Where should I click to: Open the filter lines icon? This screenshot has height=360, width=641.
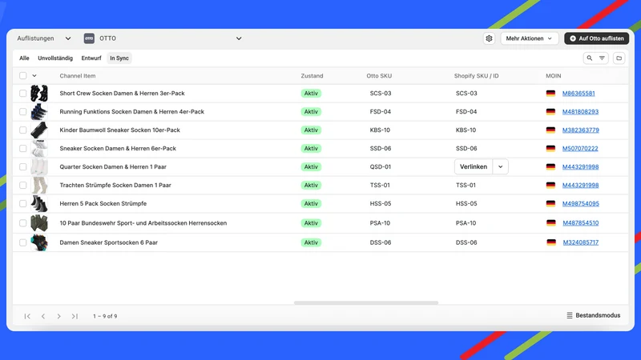click(x=602, y=58)
